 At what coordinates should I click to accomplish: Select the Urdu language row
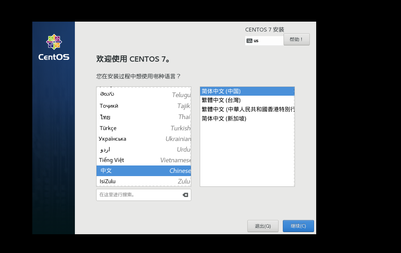point(144,149)
